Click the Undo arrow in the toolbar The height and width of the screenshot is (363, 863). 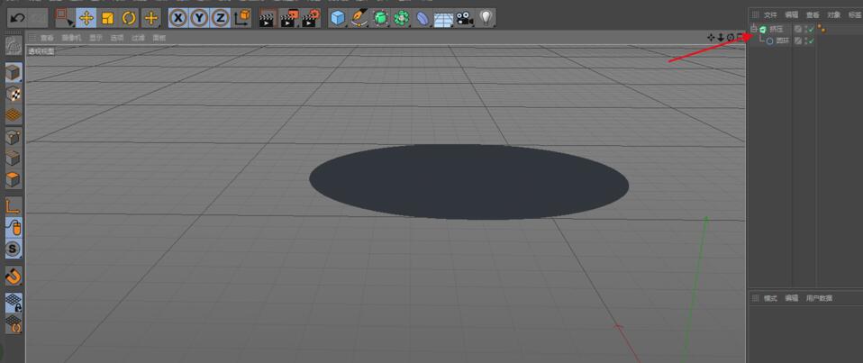click(x=17, y=17)
